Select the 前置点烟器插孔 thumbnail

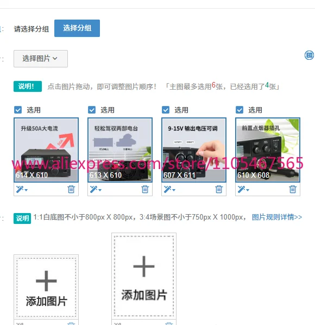(x=268, y=150)
